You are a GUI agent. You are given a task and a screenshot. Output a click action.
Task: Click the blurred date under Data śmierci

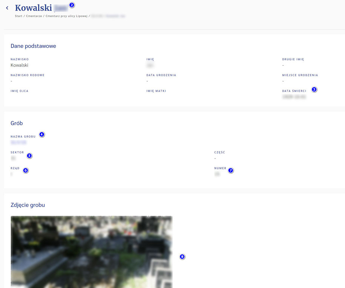coord(294,97)
